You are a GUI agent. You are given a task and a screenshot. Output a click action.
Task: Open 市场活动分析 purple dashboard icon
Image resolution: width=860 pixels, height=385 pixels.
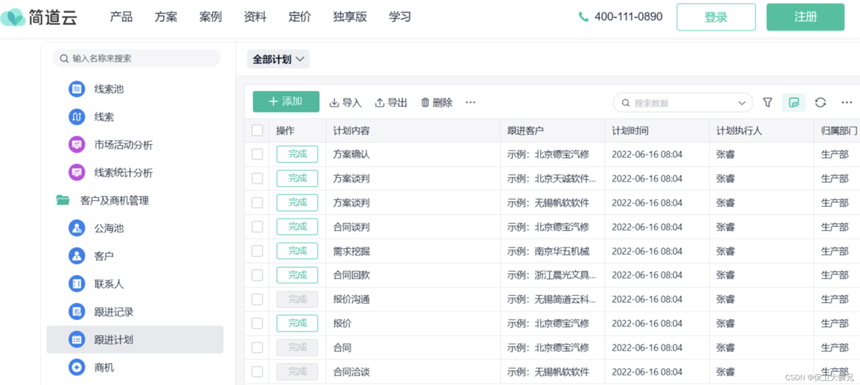[77, 145]
